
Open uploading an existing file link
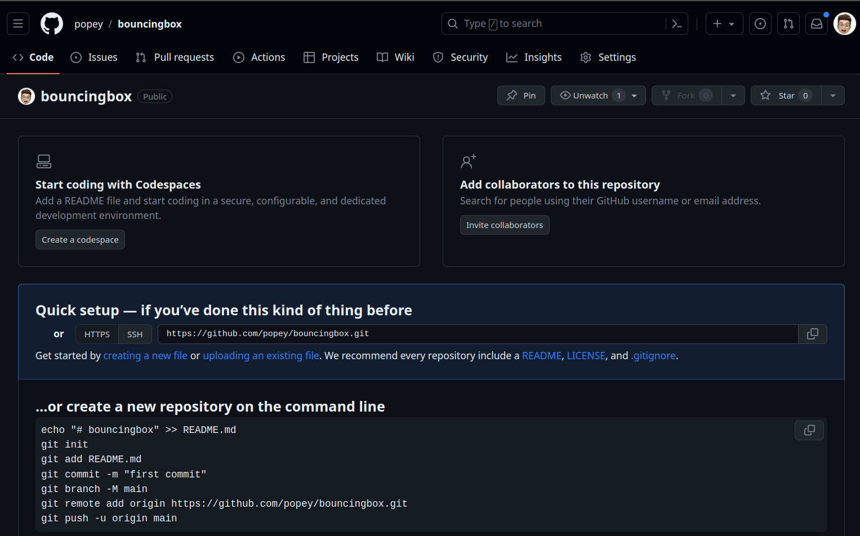[261, 356]
